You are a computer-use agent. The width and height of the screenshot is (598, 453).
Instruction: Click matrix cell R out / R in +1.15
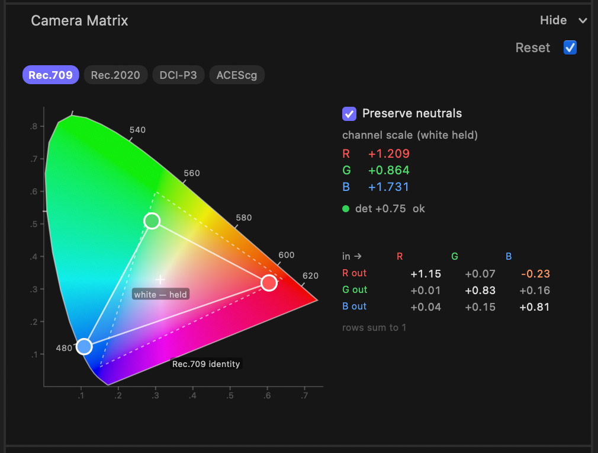pos(426,274)
